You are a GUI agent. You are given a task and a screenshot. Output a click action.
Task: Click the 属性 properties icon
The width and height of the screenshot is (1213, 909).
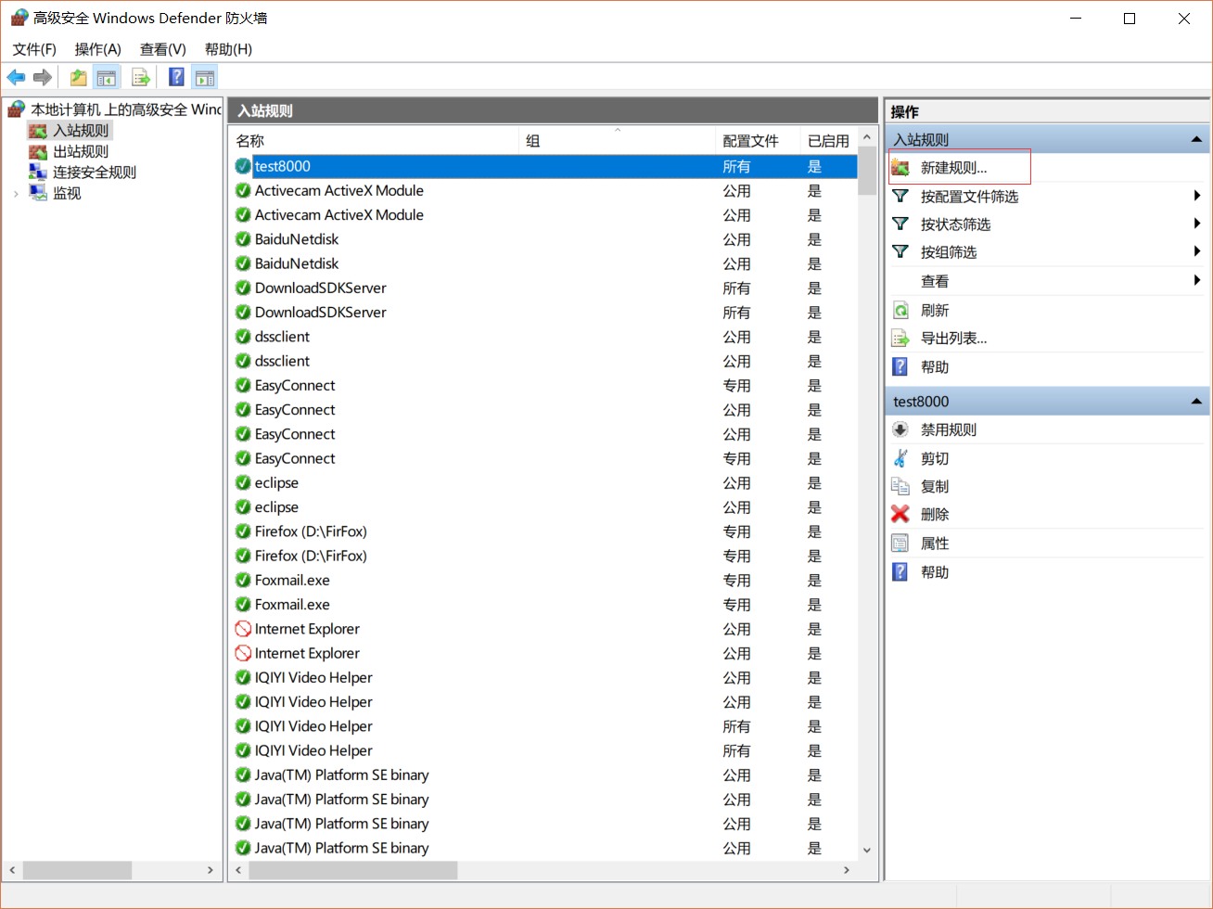[x=900, y=543]
